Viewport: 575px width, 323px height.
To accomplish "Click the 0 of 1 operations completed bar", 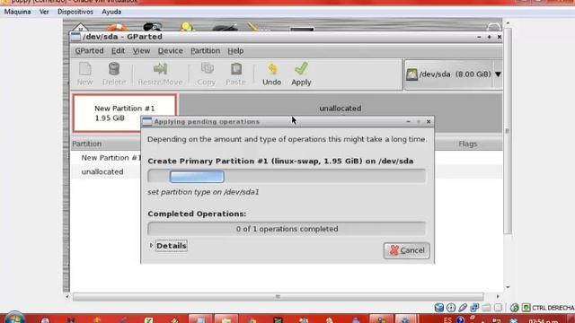I will 287,229.
